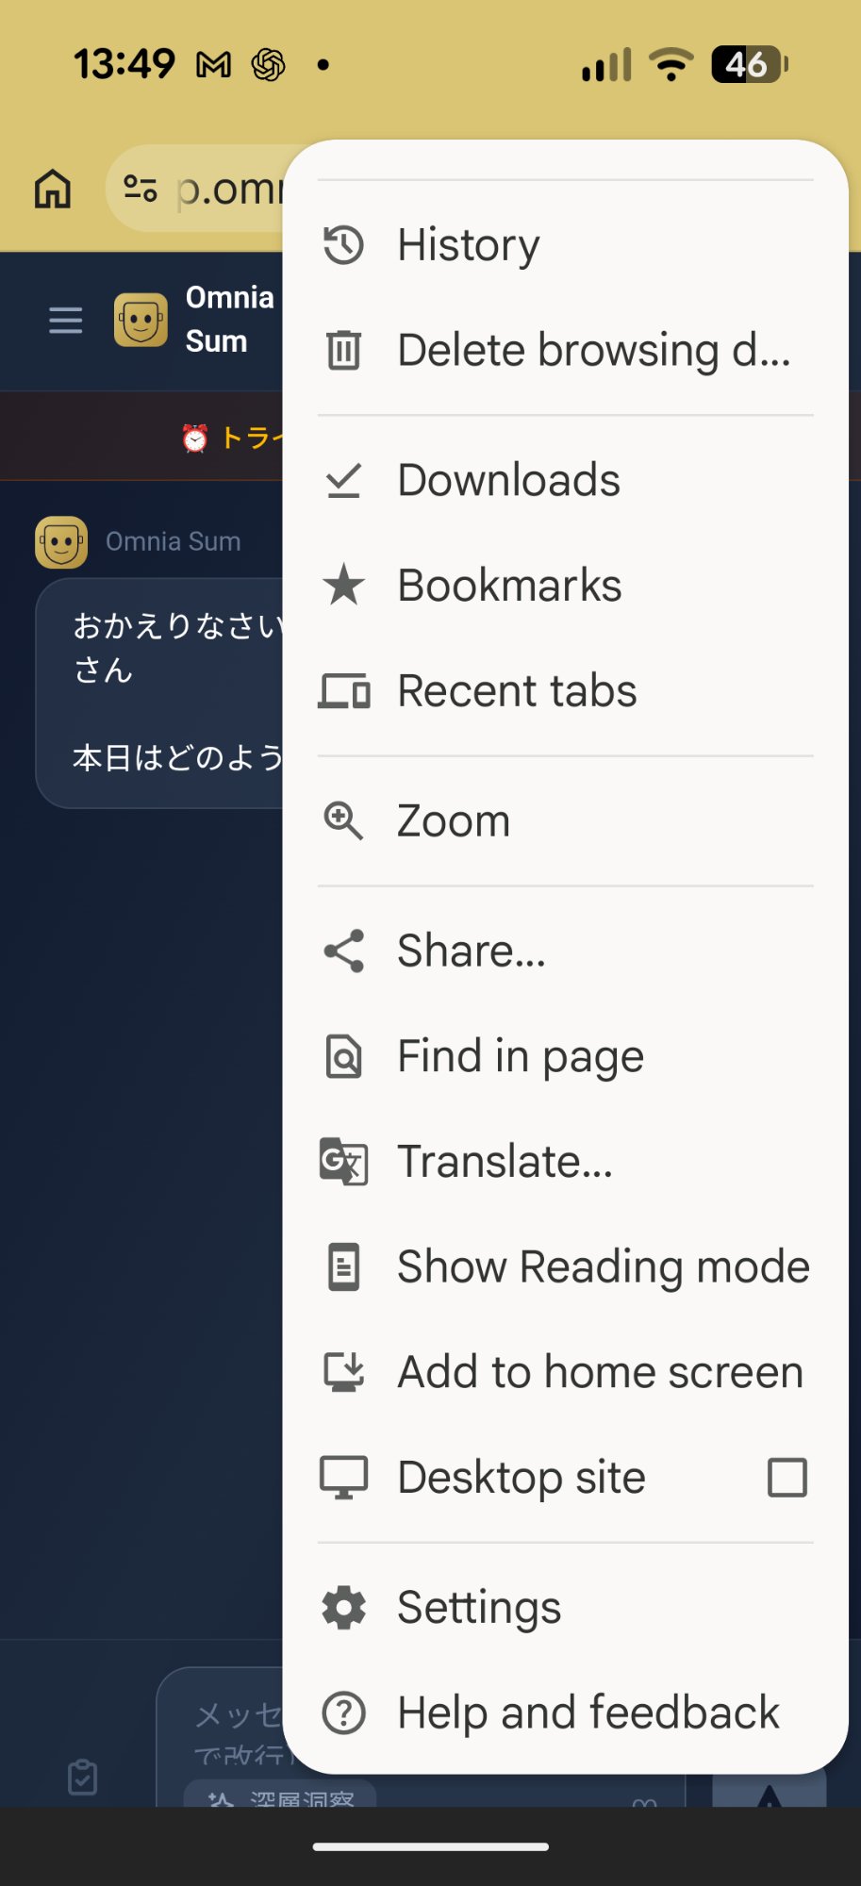Tap the Settings gear icon

(343, 1608)
